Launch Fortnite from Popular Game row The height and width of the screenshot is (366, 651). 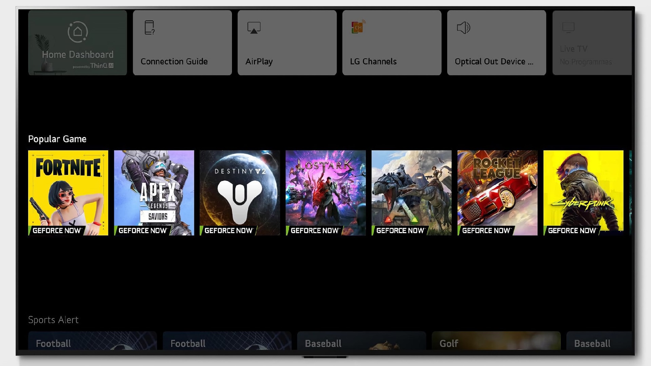[x=68, y=193]
